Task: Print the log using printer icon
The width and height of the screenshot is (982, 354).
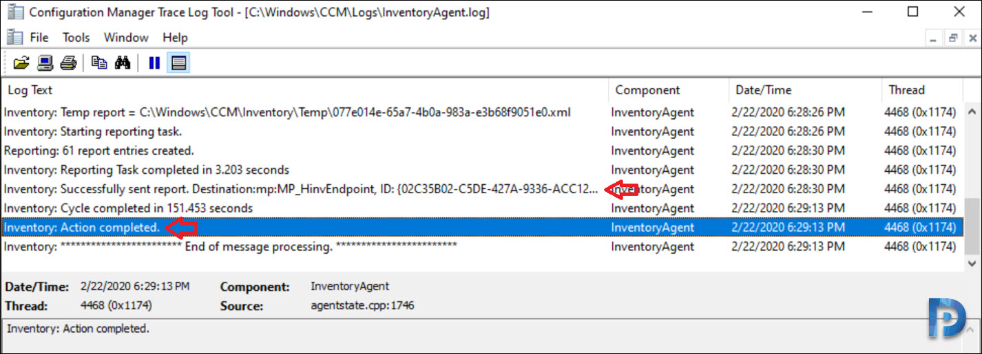Action: (x=67, y=63)
